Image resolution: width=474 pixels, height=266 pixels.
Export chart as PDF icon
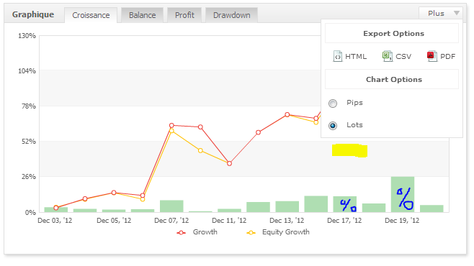click(431, 56)
